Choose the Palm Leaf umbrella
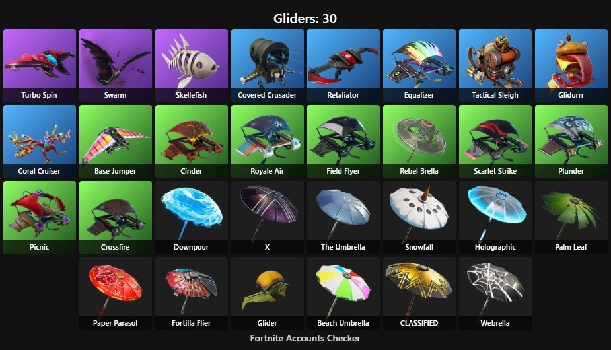Image resolution: width=611 pixels, height=350 pixels. [x=571, y=217]
